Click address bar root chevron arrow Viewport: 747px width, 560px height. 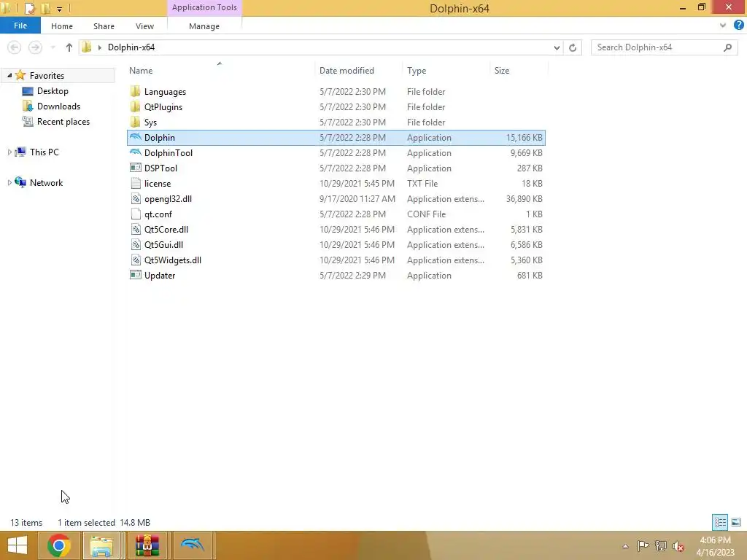pyautogui.click(x=99, y=47)
